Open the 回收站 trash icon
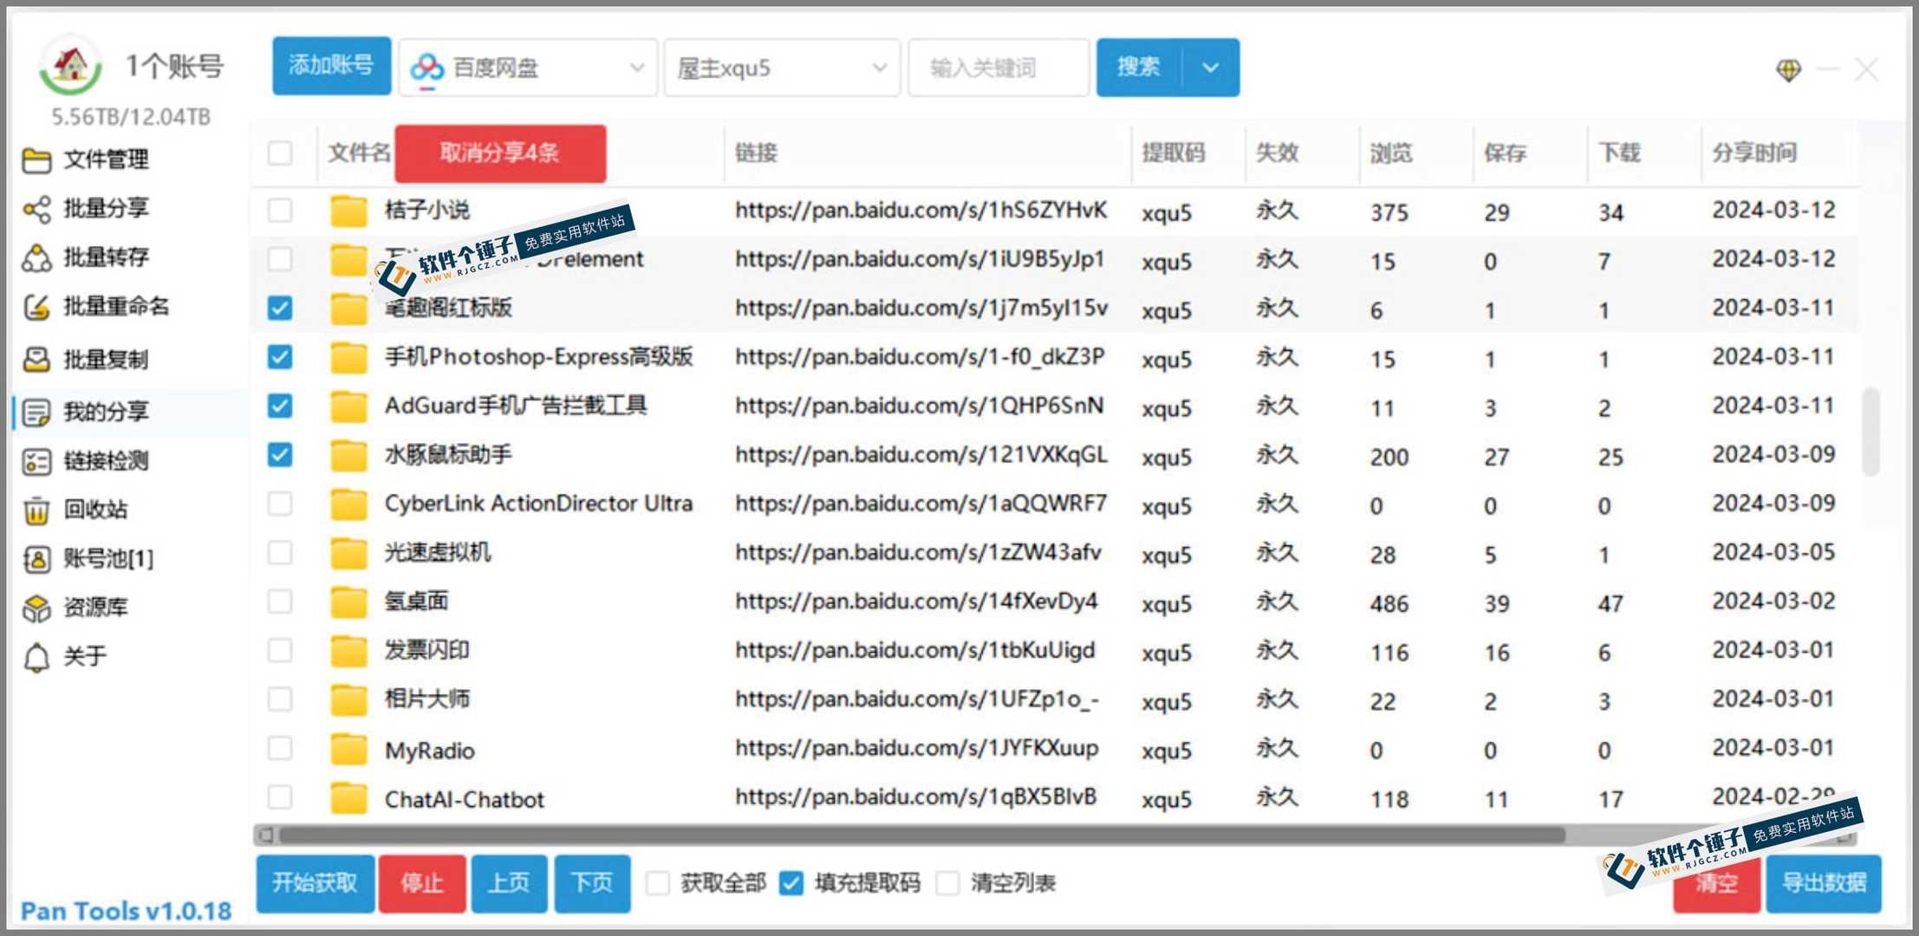The width and height of the screenshot is (1919, 936). pyautogui.click(x=36, y=510)
